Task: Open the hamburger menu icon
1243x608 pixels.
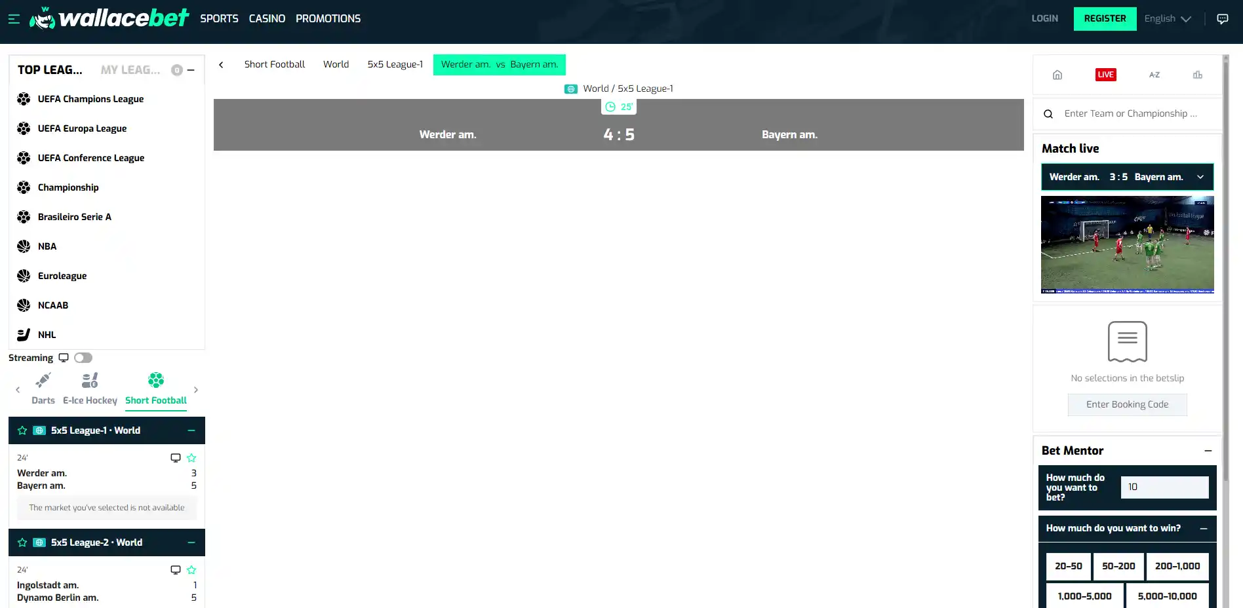Action: click(14, 19)
